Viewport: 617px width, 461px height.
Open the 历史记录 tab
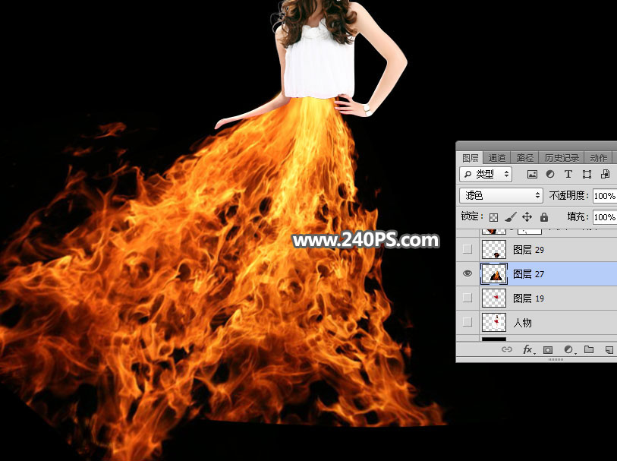[x=562, y=158]
